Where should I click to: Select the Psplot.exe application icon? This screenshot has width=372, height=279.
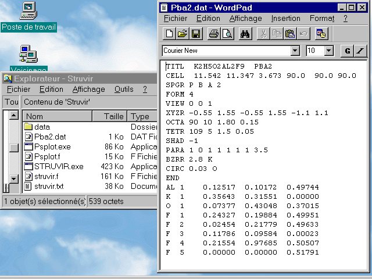click(x=28, y=146)
